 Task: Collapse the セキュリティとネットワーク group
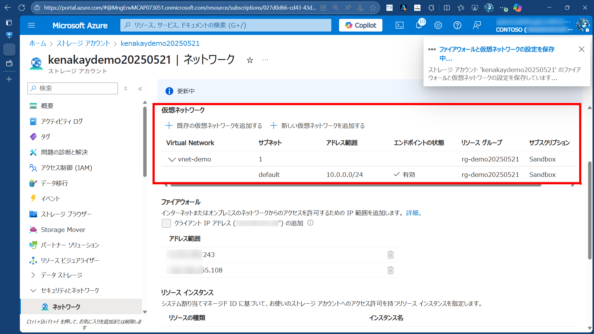[33, 290]
